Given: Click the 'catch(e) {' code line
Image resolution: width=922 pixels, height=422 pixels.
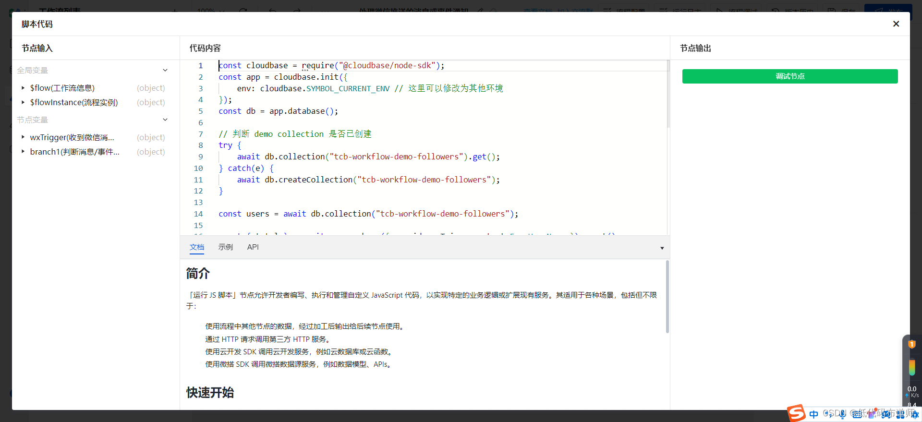Looking at the screenshot, I should pyautogui.click(x=246, y=169).
